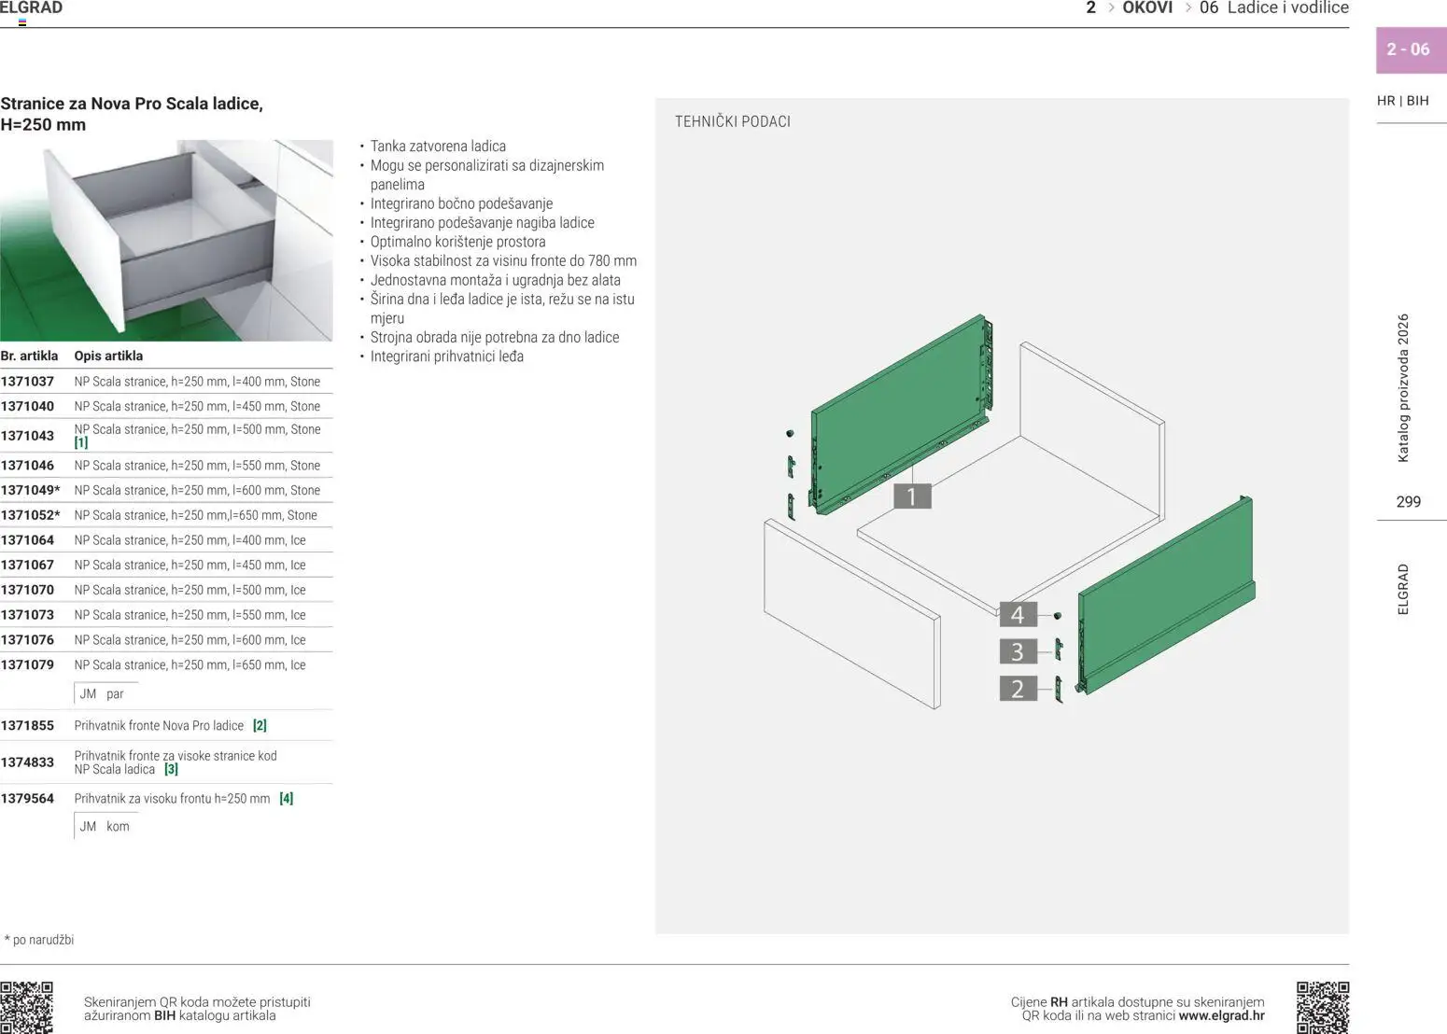Expand the OKOVI breadcrumb entry
The height and width of the screenshot is (1034, 1447).
pyautogui.click(x=1147, y=7)
